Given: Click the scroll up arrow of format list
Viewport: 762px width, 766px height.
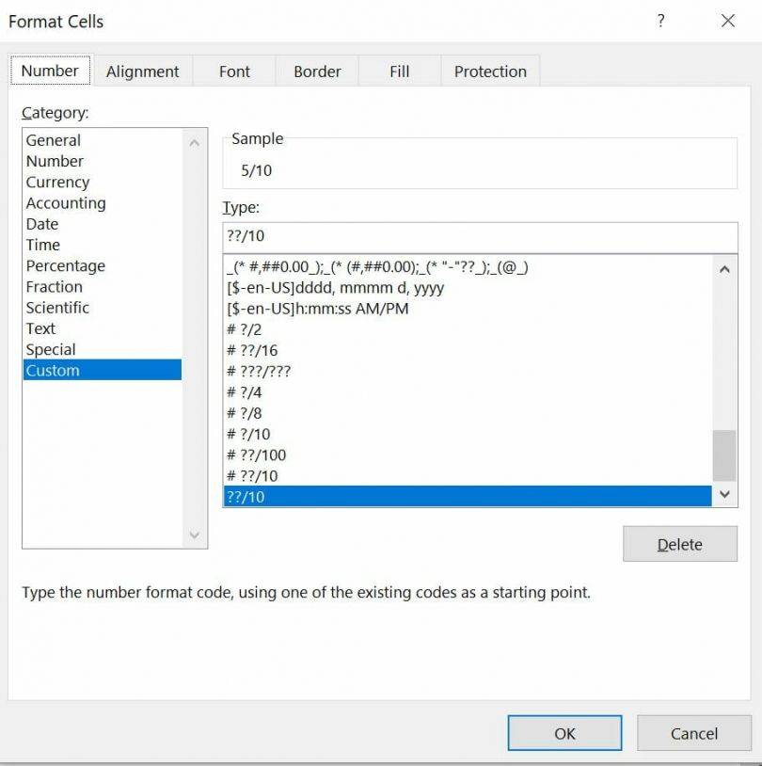Looking at the screenshot, I should pyautogui.click(x=723, y=268).
